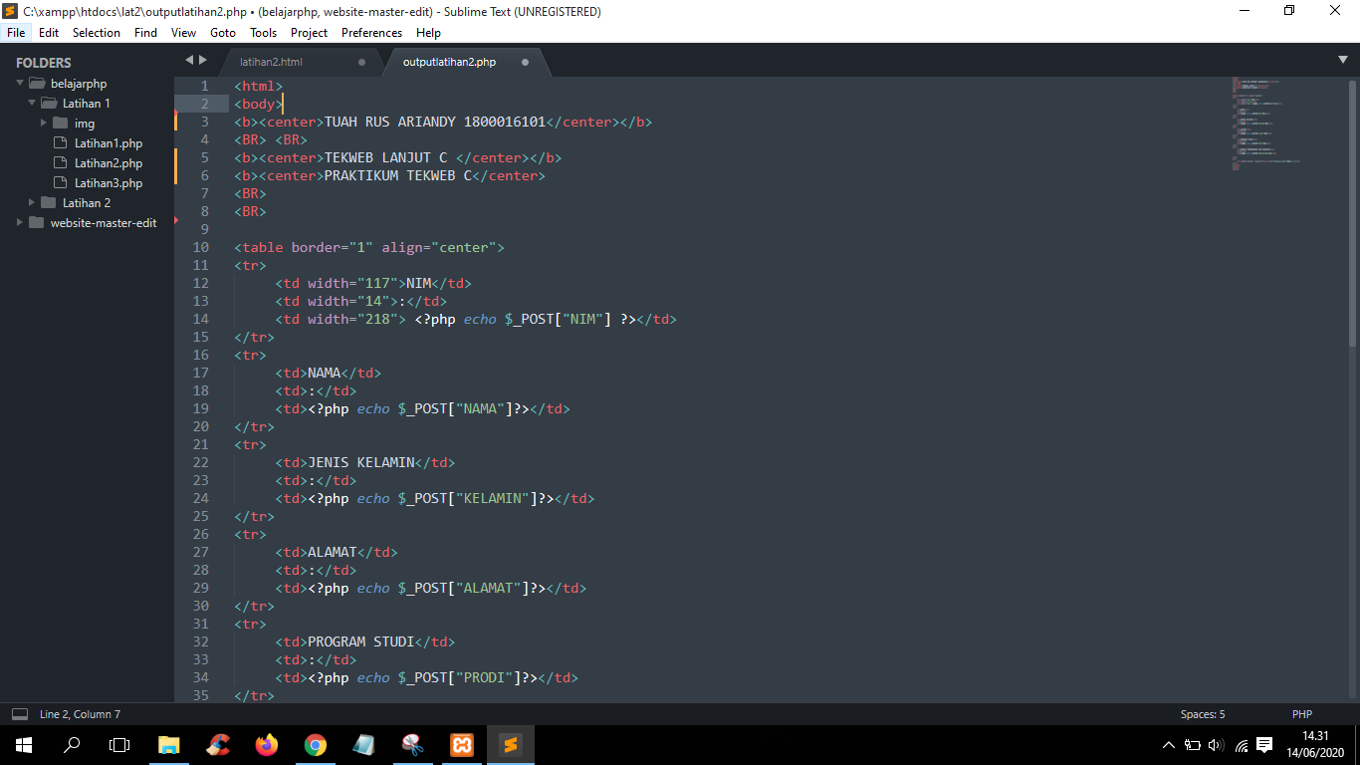This screenshot has width=1360, height=765.
Task: Open the tab list dropdown arrow
Action: click(x=1343, y=60)
